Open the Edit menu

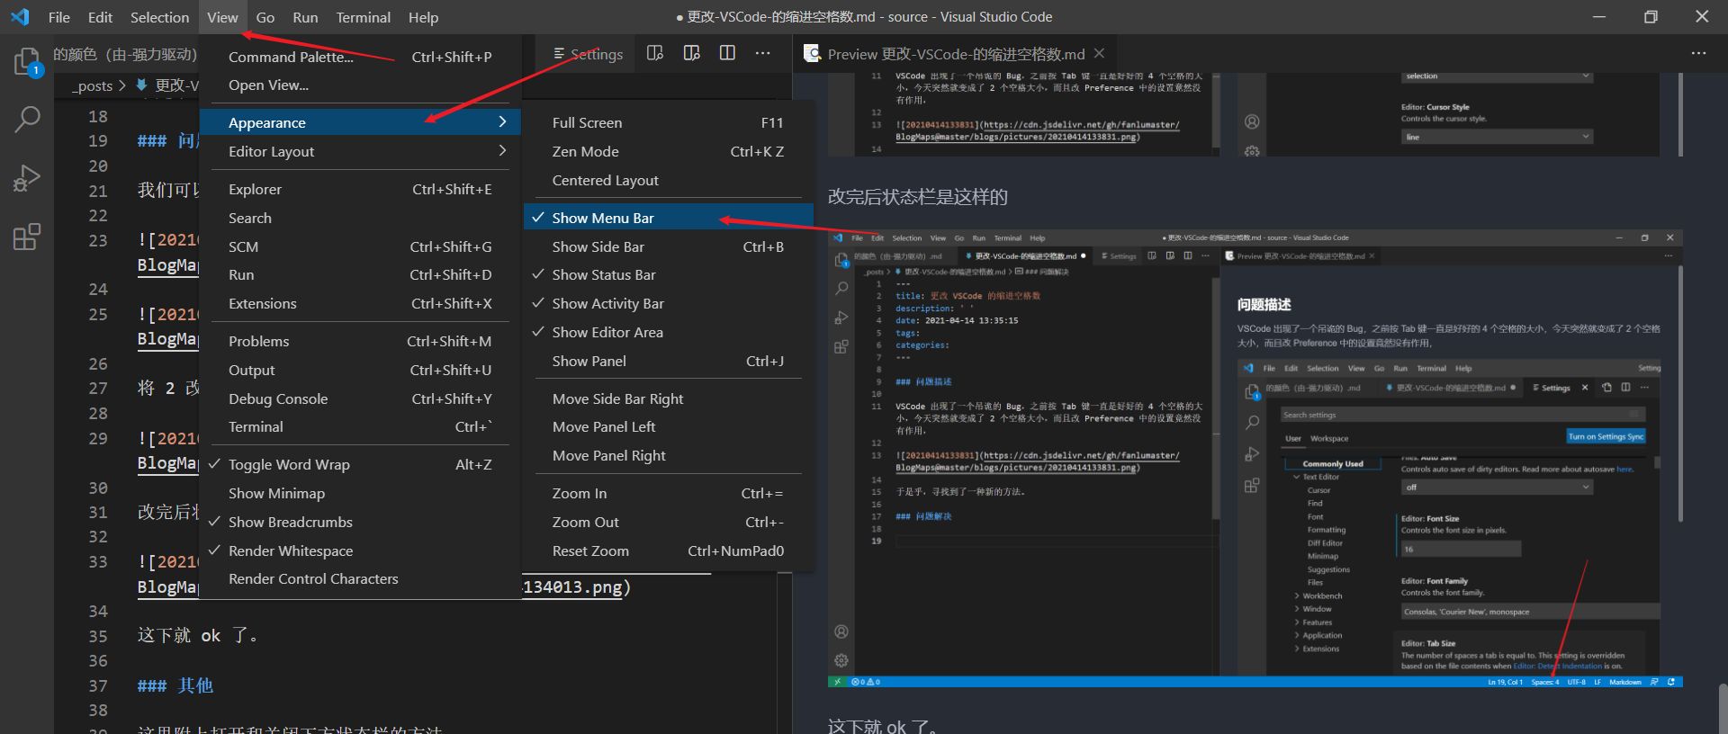(x=101, y=17)
